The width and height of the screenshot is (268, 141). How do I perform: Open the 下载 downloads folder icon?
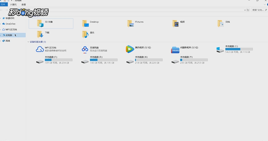coord(40,34)
